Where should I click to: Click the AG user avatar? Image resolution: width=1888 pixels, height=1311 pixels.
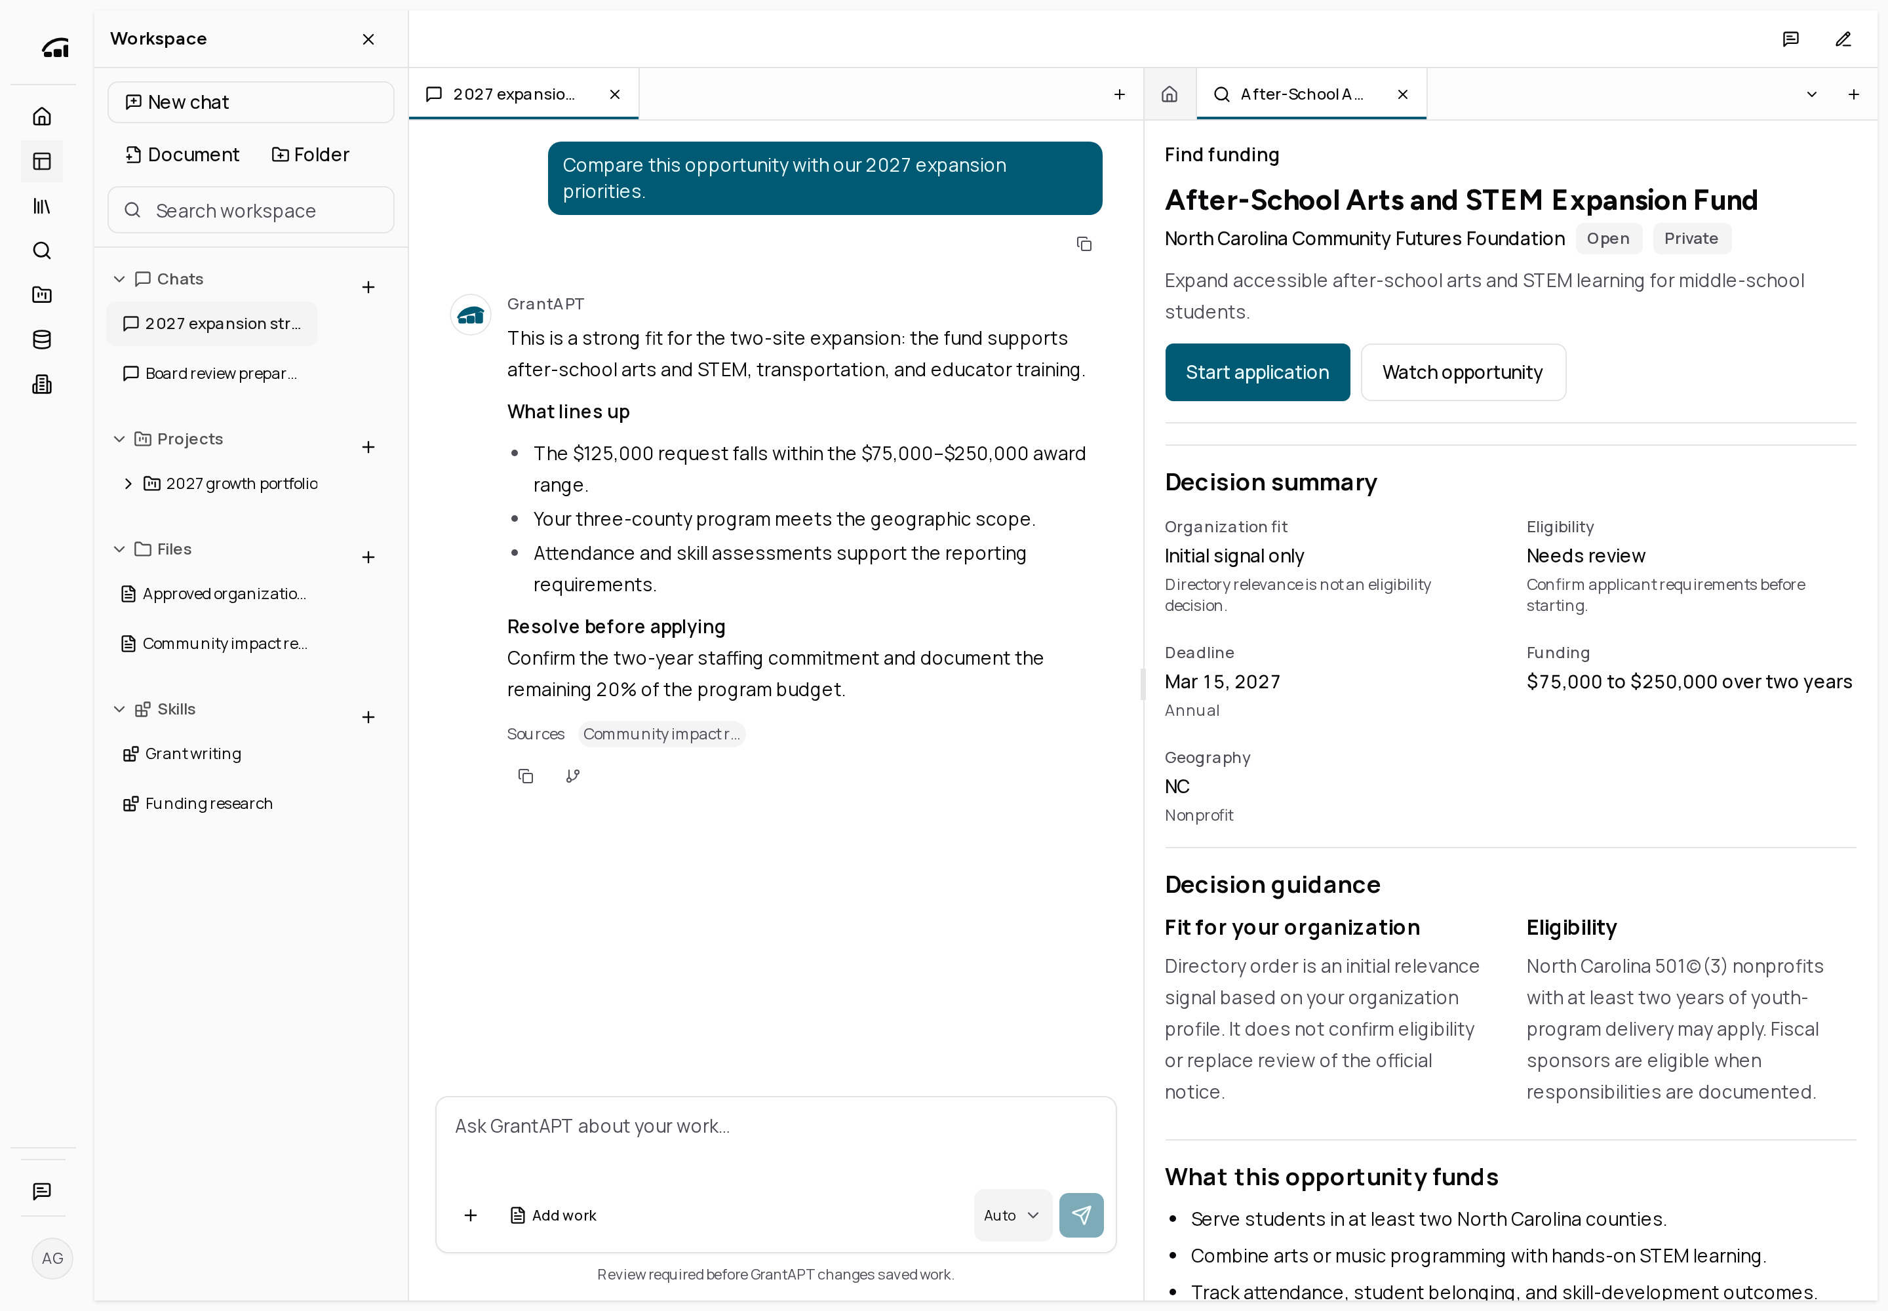tap(52, 1259)
